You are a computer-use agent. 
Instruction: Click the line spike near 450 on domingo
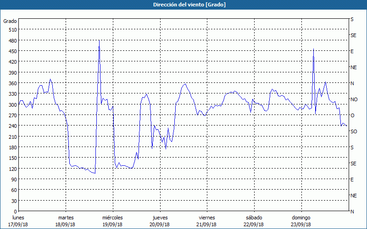313,49
